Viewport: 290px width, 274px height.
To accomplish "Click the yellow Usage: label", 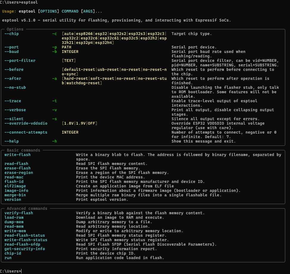I will pos(9,11).
